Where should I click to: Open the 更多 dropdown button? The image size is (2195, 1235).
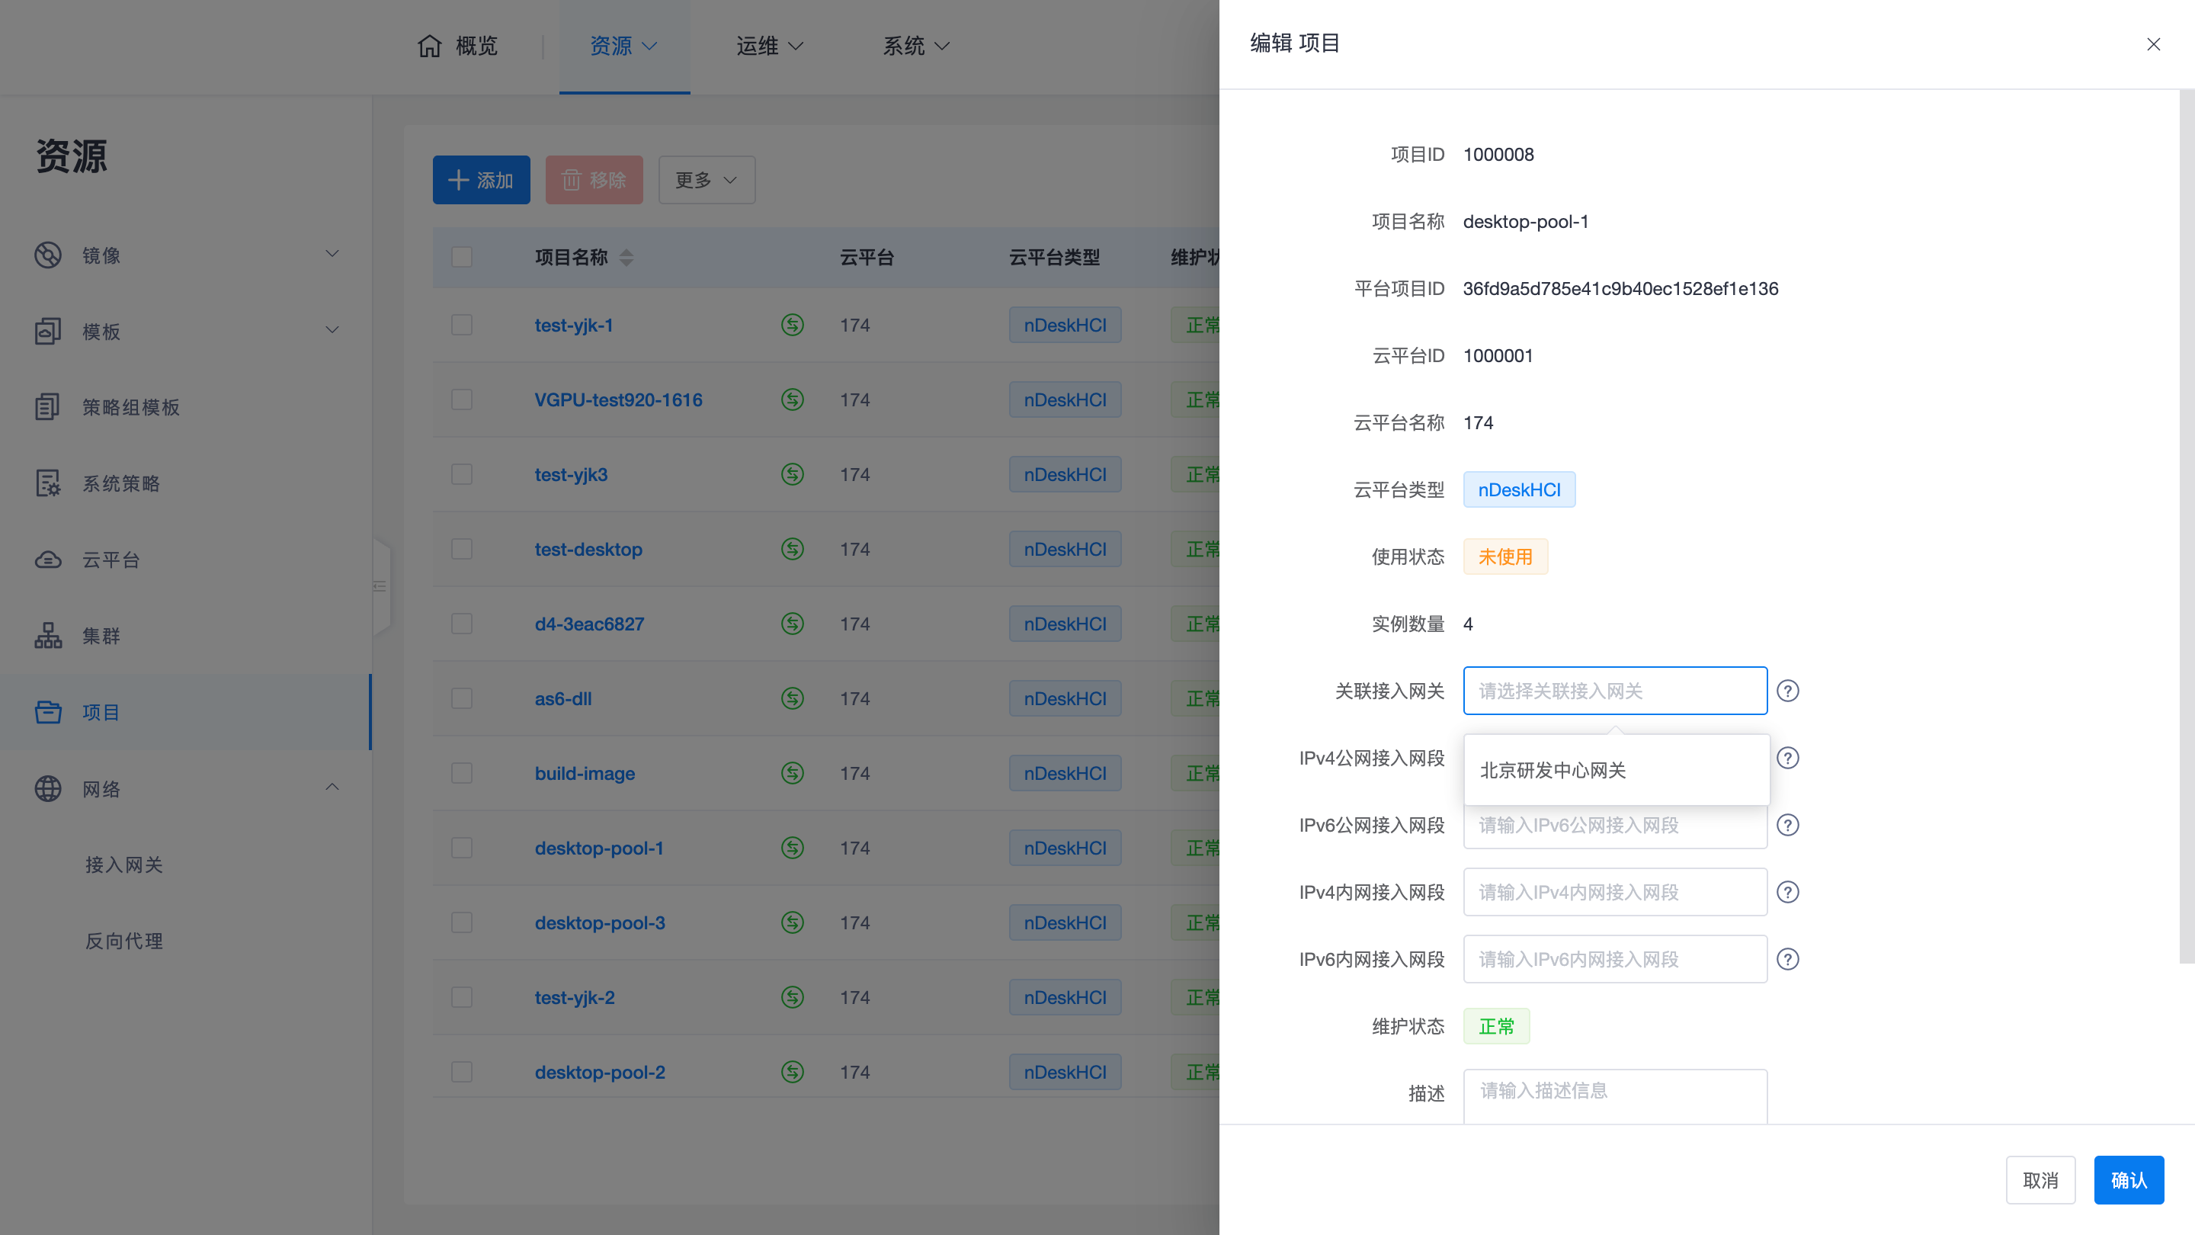[x=706, y=180]
